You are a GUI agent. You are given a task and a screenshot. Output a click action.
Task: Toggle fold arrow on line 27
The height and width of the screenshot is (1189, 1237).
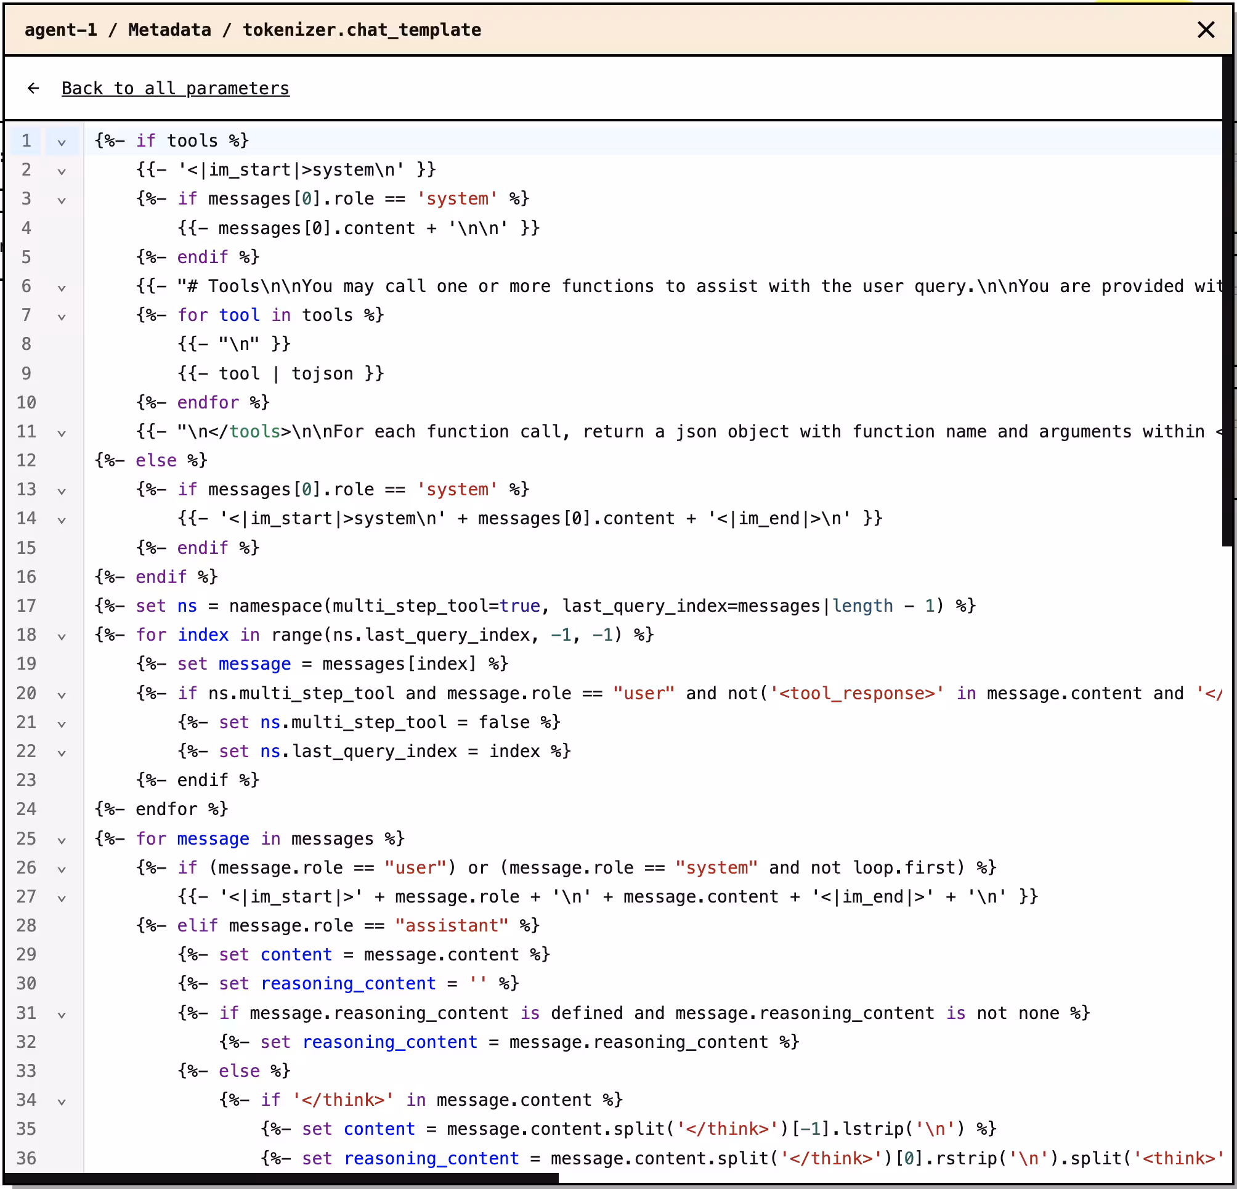(x=61, y=899)
